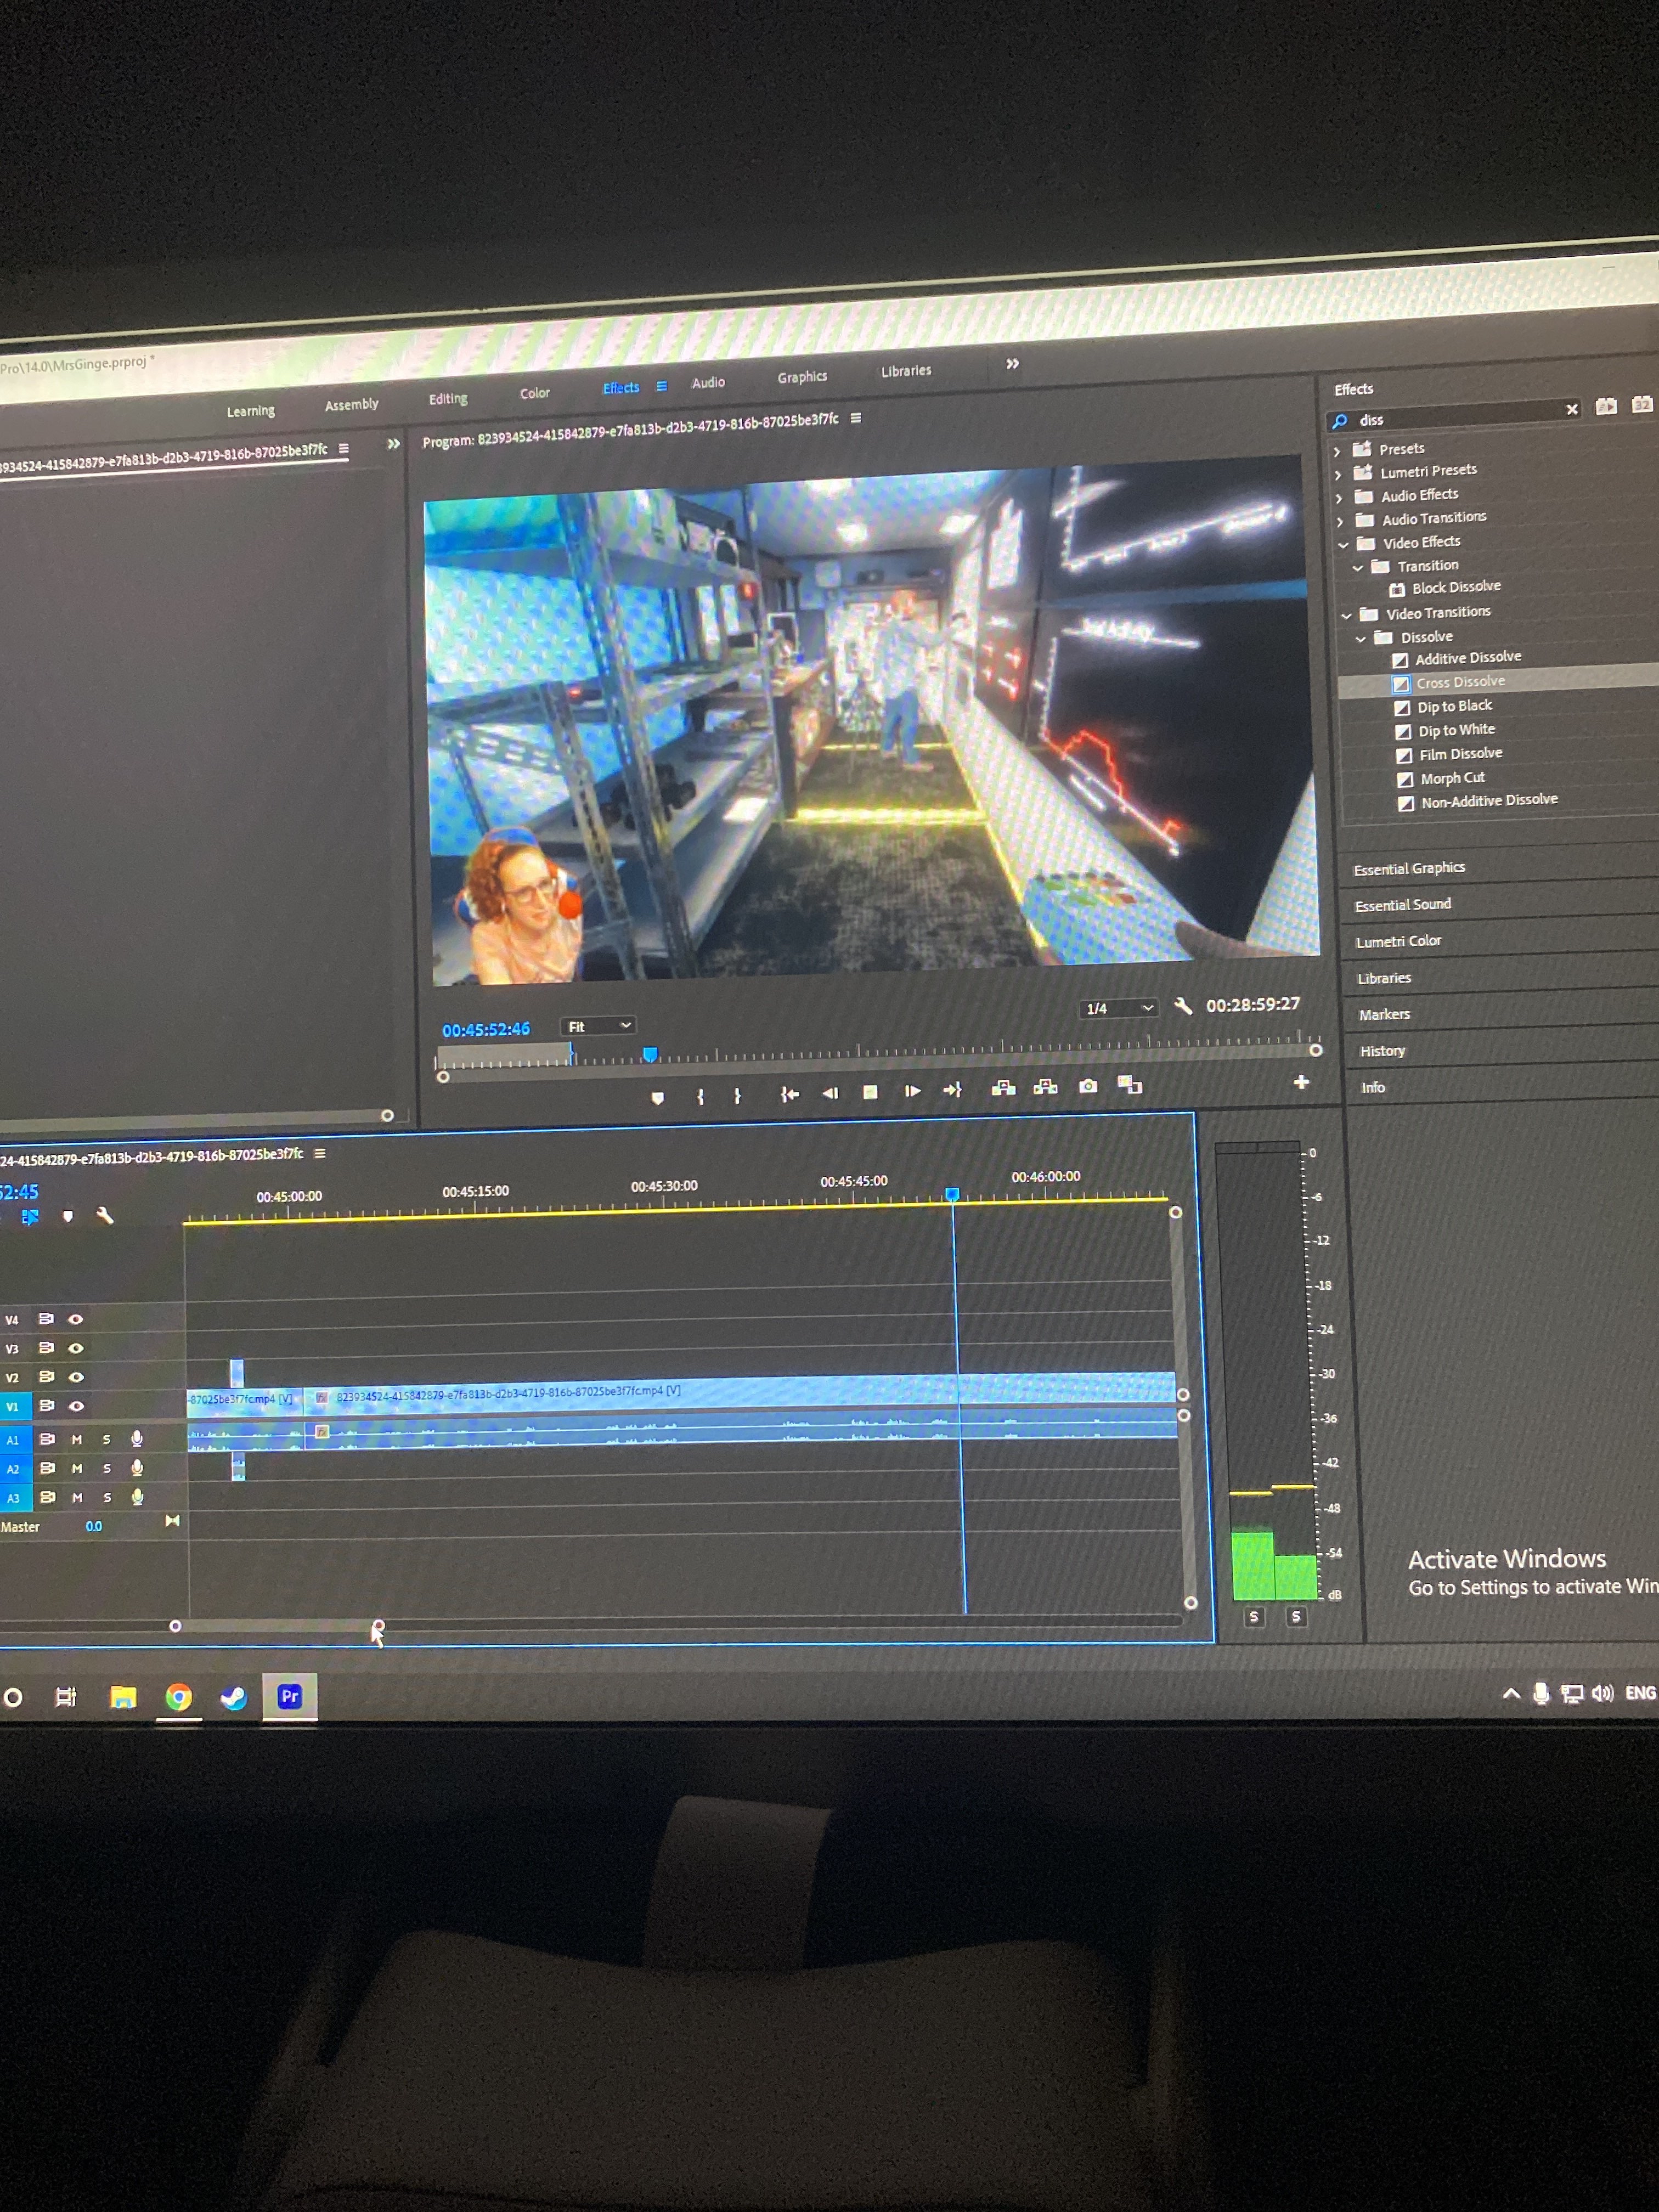The width and height of the screenshot is (1659, 2212).
Task: Open timeline display settings wrench
Action: point(104,1216)
